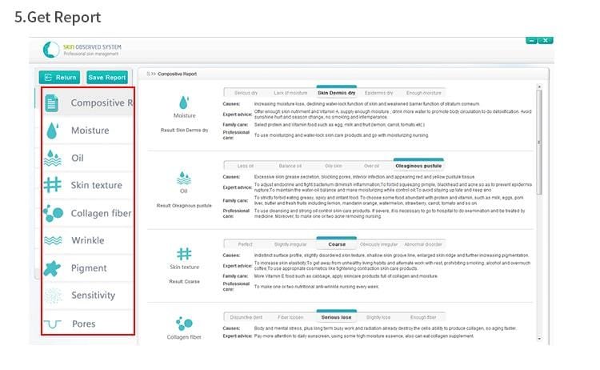Select the Epidermis dry tab
This screenshot has width=600, height=370.
[x=378, y=93]
